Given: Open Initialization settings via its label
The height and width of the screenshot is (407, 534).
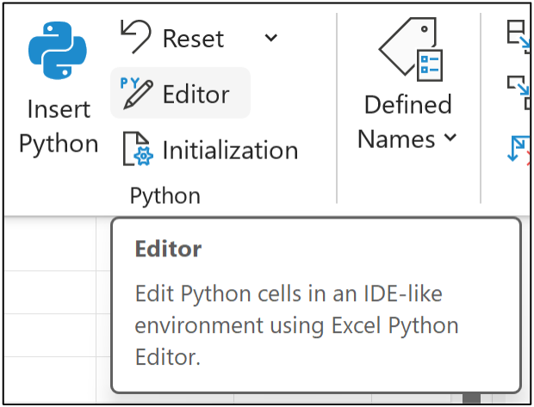Looking at the screenshot, I should 230,150.
